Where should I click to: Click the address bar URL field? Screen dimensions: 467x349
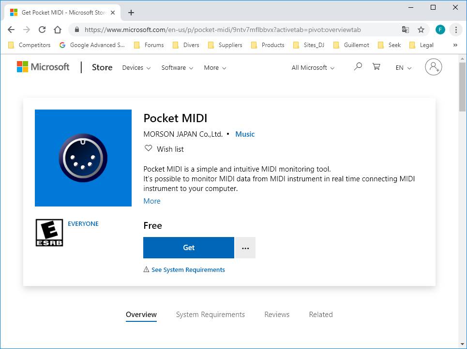[x=223, y=30]
